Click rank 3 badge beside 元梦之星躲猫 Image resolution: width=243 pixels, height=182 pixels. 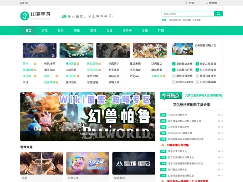(197, 64)
